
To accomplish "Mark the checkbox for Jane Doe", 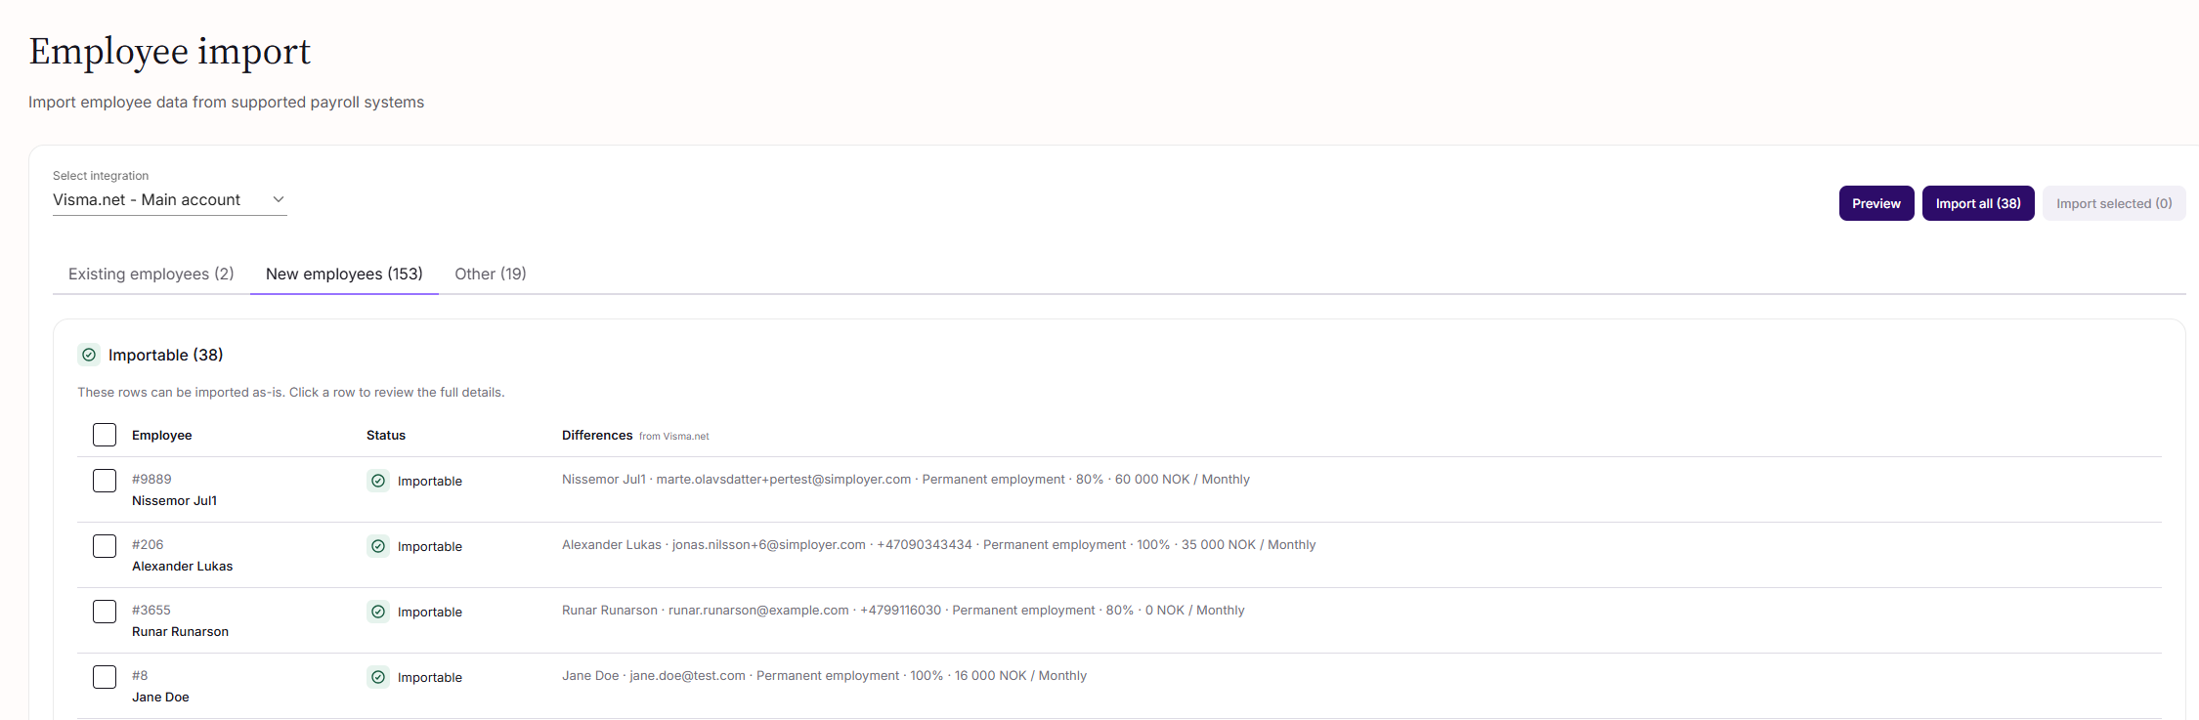I will point(105,677).
